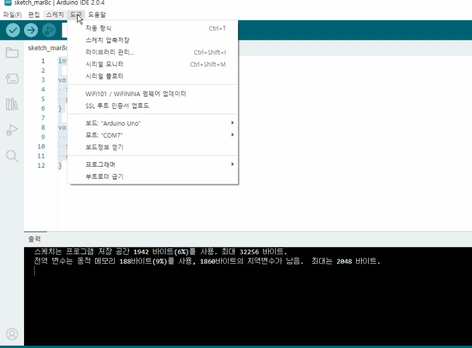Screen dimensions: 472x348
Task: Select WiFi101 / WiFiNINA 펌웨어 업데이터
Action: coord(153,93)
